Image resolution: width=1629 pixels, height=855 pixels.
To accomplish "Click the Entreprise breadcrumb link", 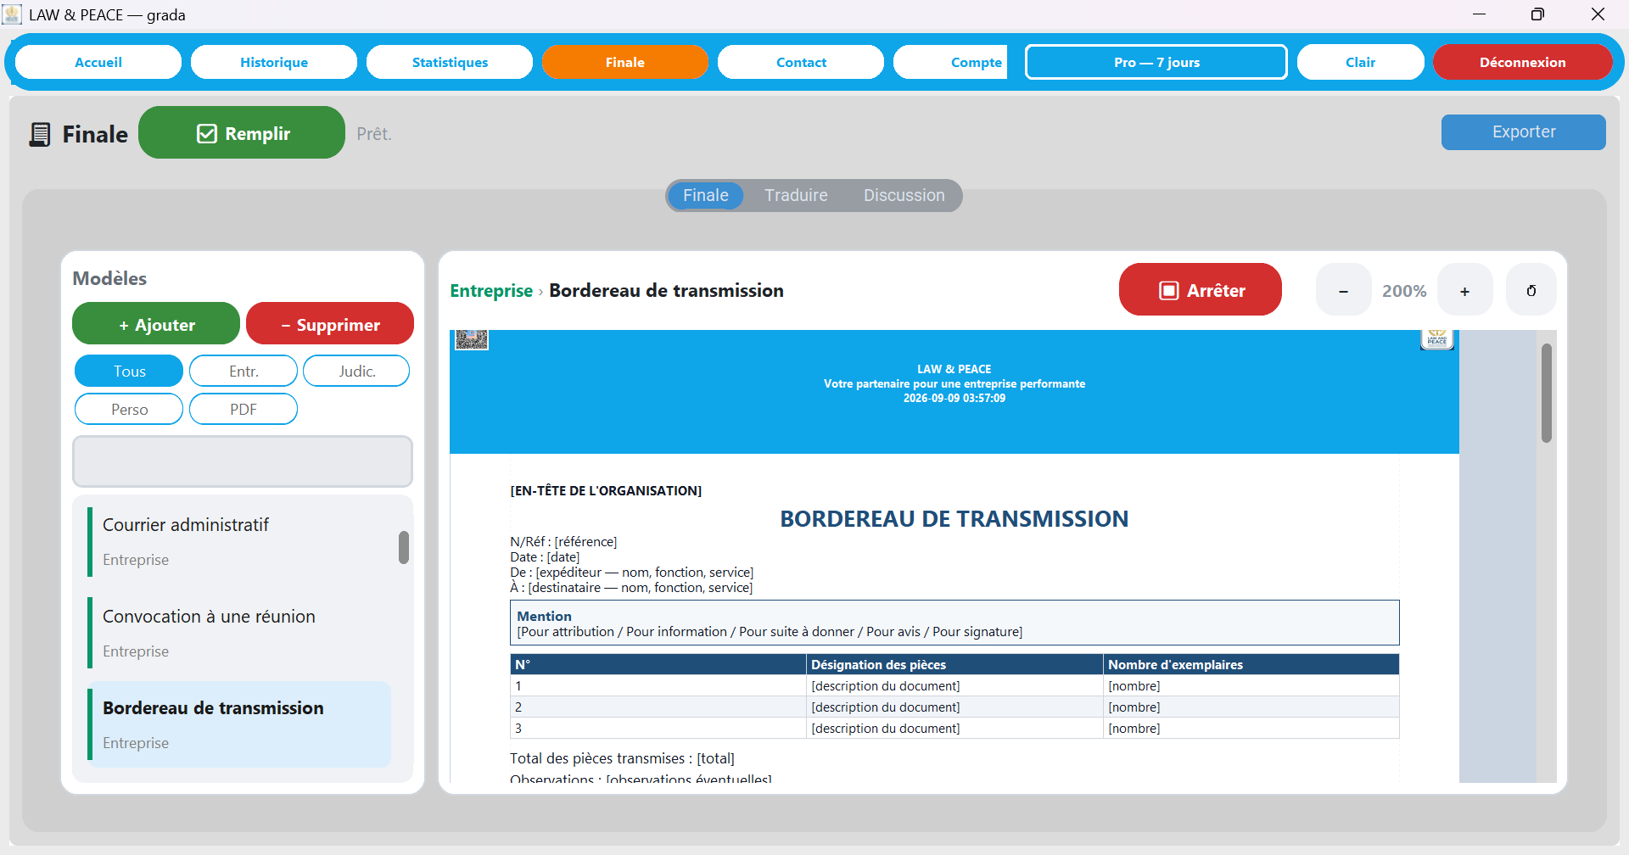I will [x=491, y=290].
